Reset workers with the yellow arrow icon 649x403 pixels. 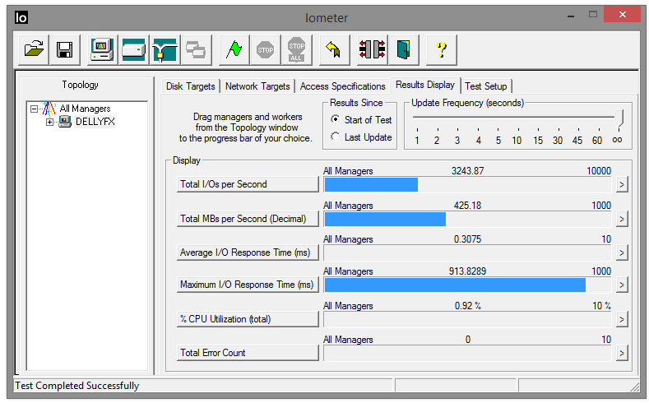334,49
